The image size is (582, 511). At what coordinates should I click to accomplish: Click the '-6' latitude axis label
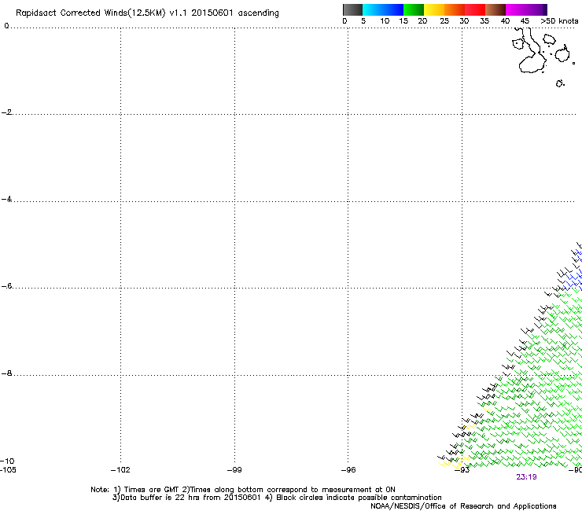6,286
